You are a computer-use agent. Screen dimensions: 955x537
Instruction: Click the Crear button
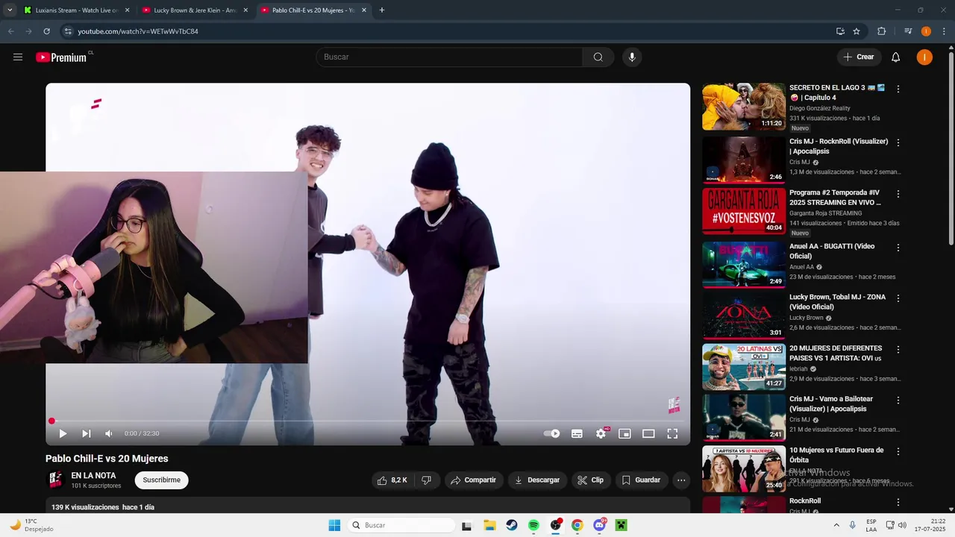point(859,57)
